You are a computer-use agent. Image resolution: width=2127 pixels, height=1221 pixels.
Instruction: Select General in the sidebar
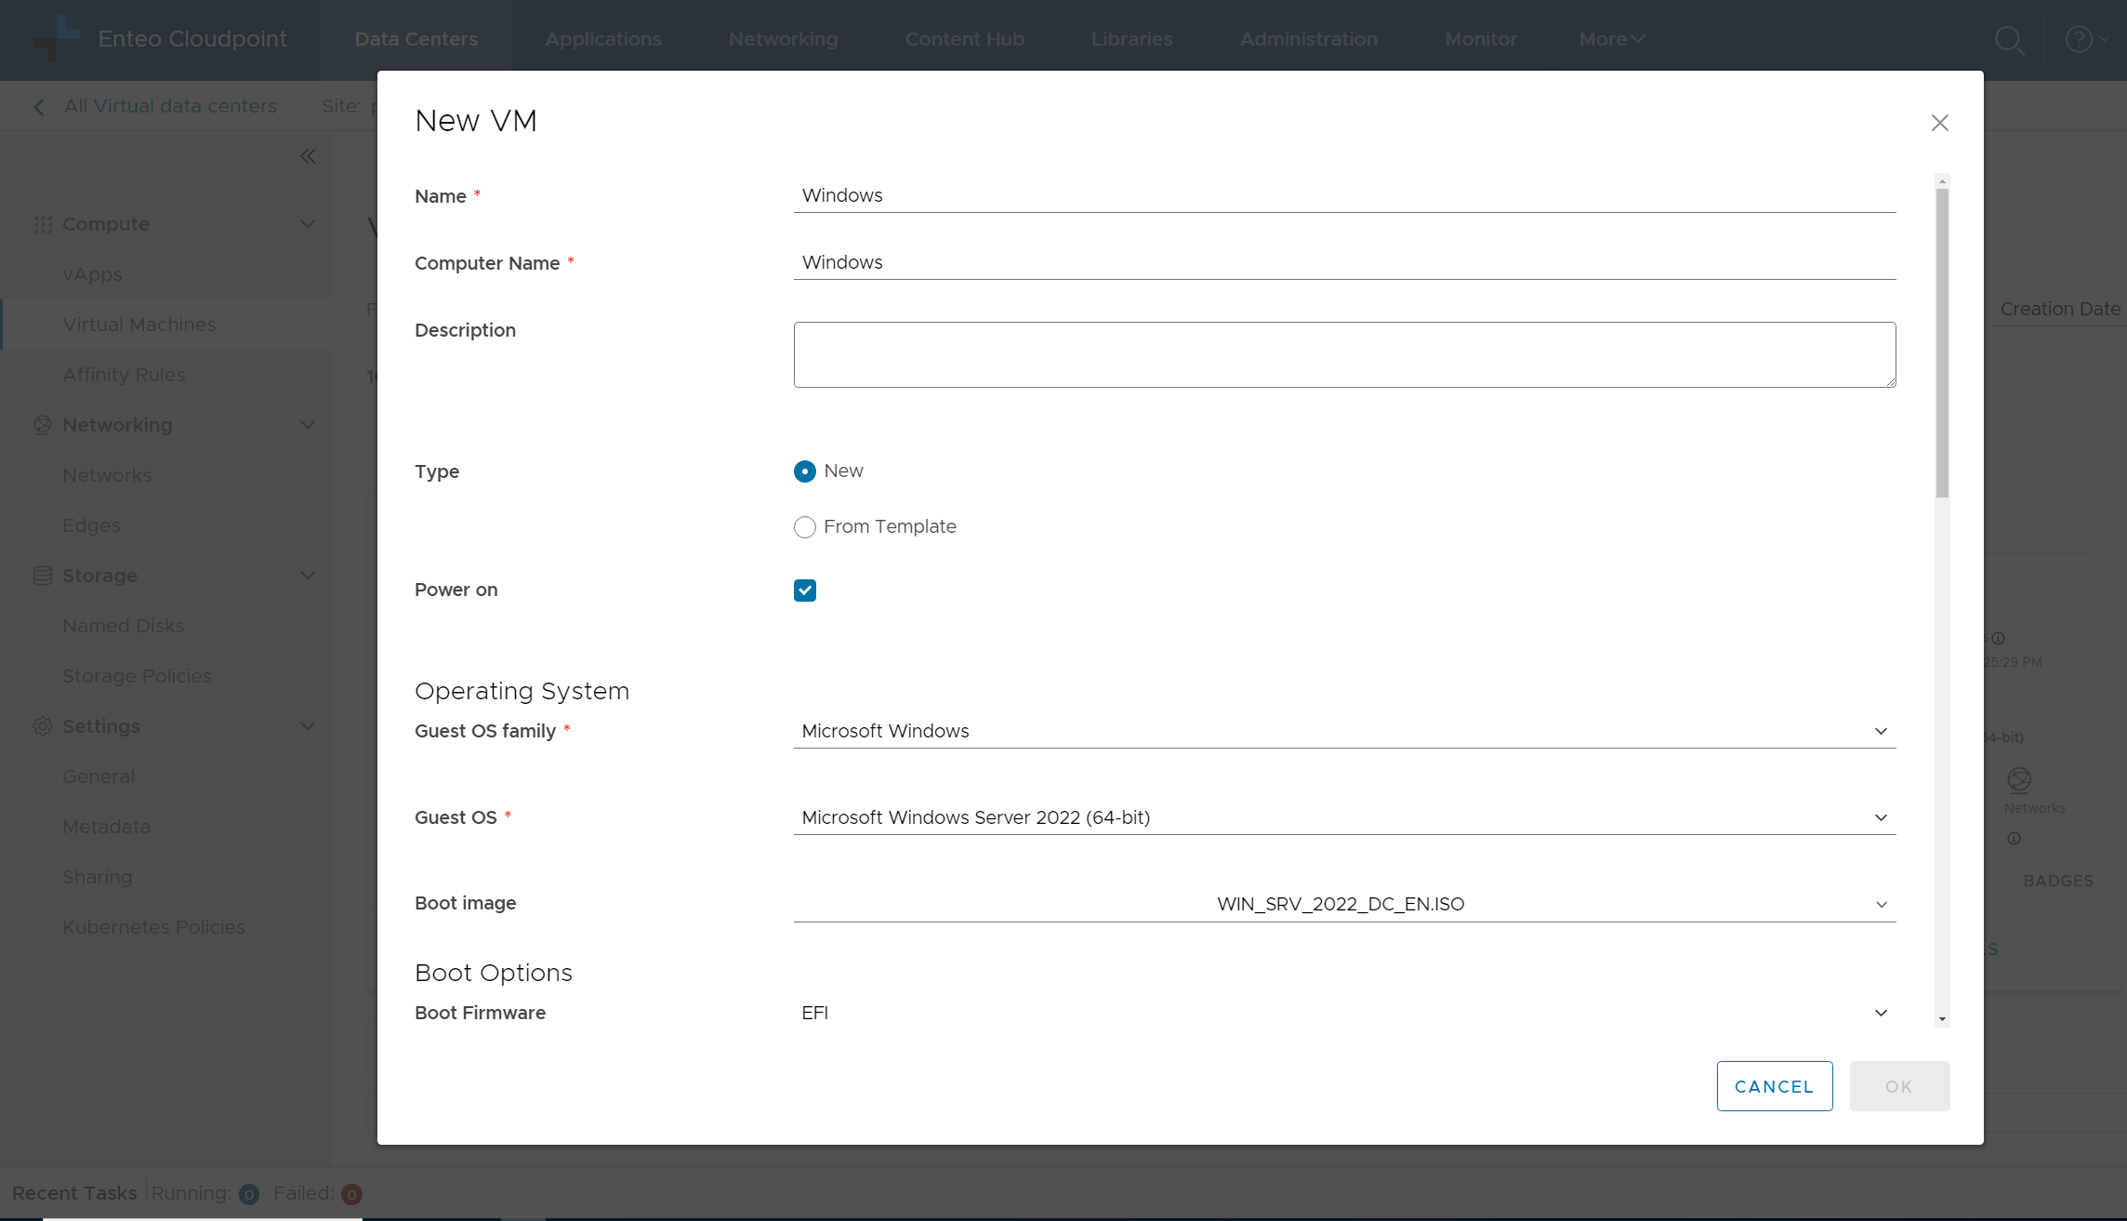coord(98,776)
